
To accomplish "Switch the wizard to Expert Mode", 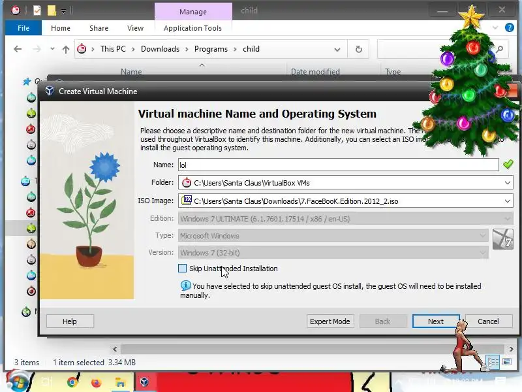I will pos(330,321).
